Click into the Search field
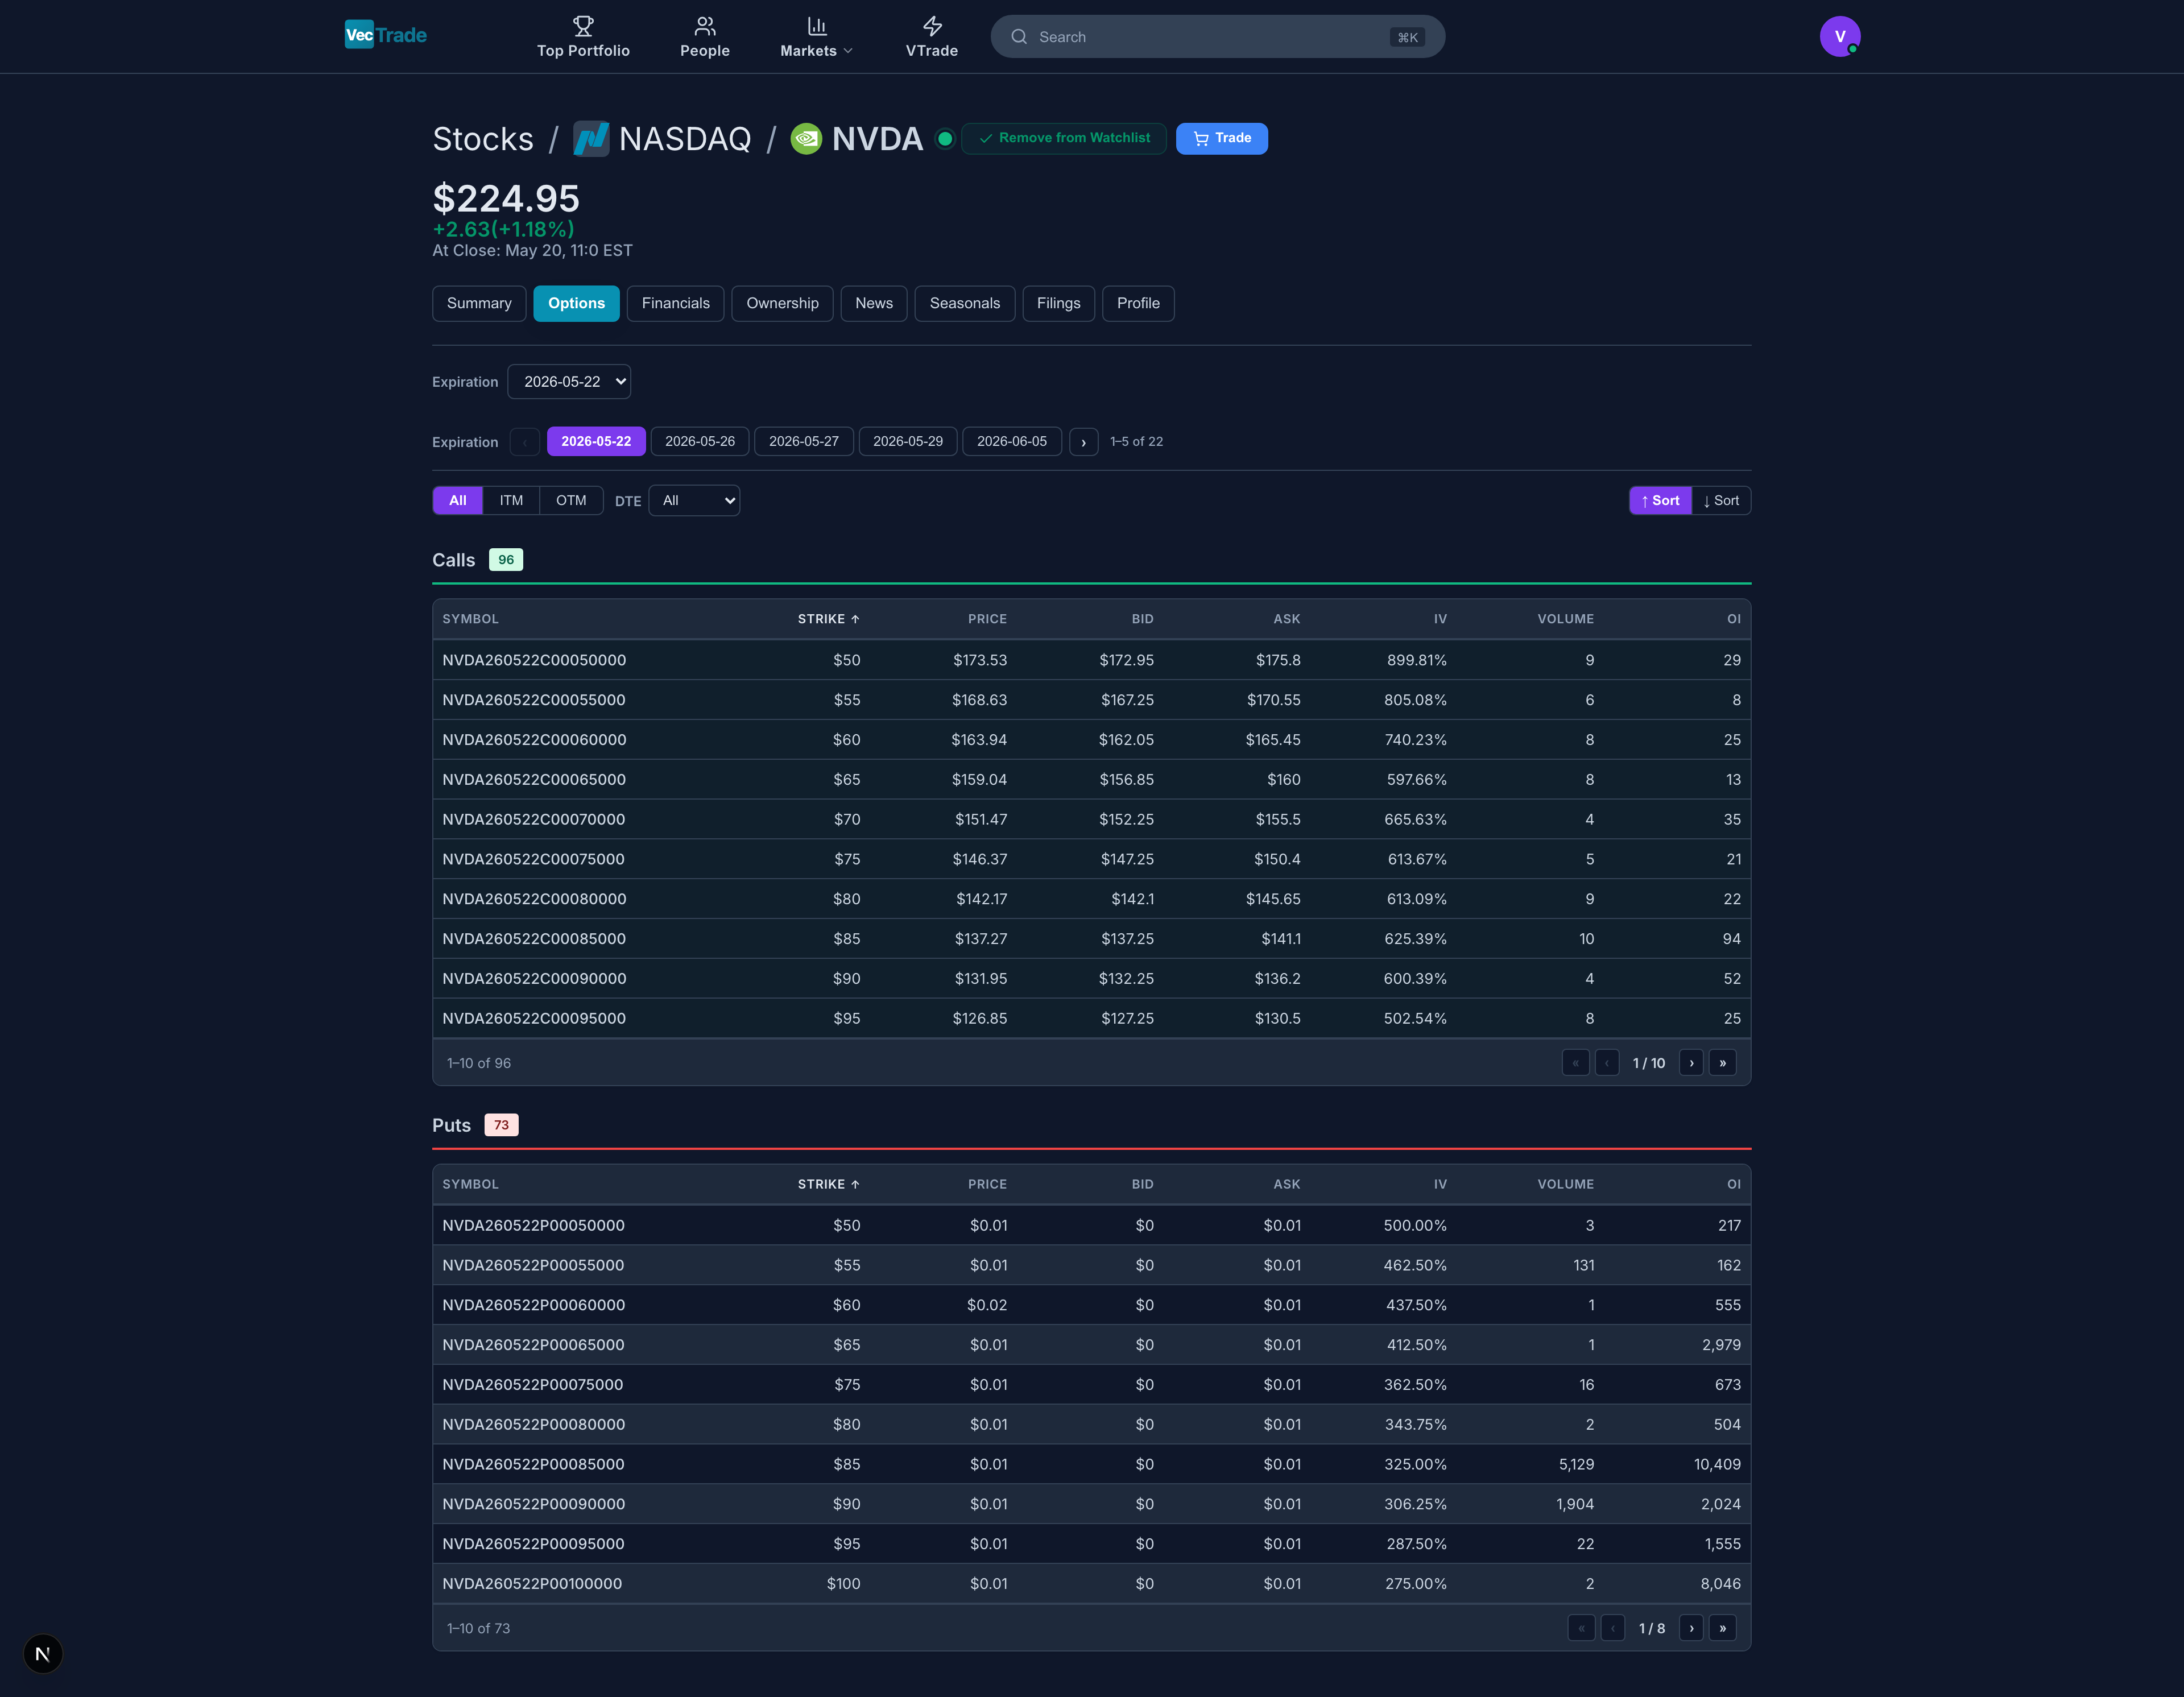 [1217, 37]
